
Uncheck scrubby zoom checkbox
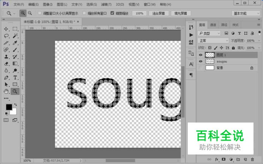coord(112,13)
